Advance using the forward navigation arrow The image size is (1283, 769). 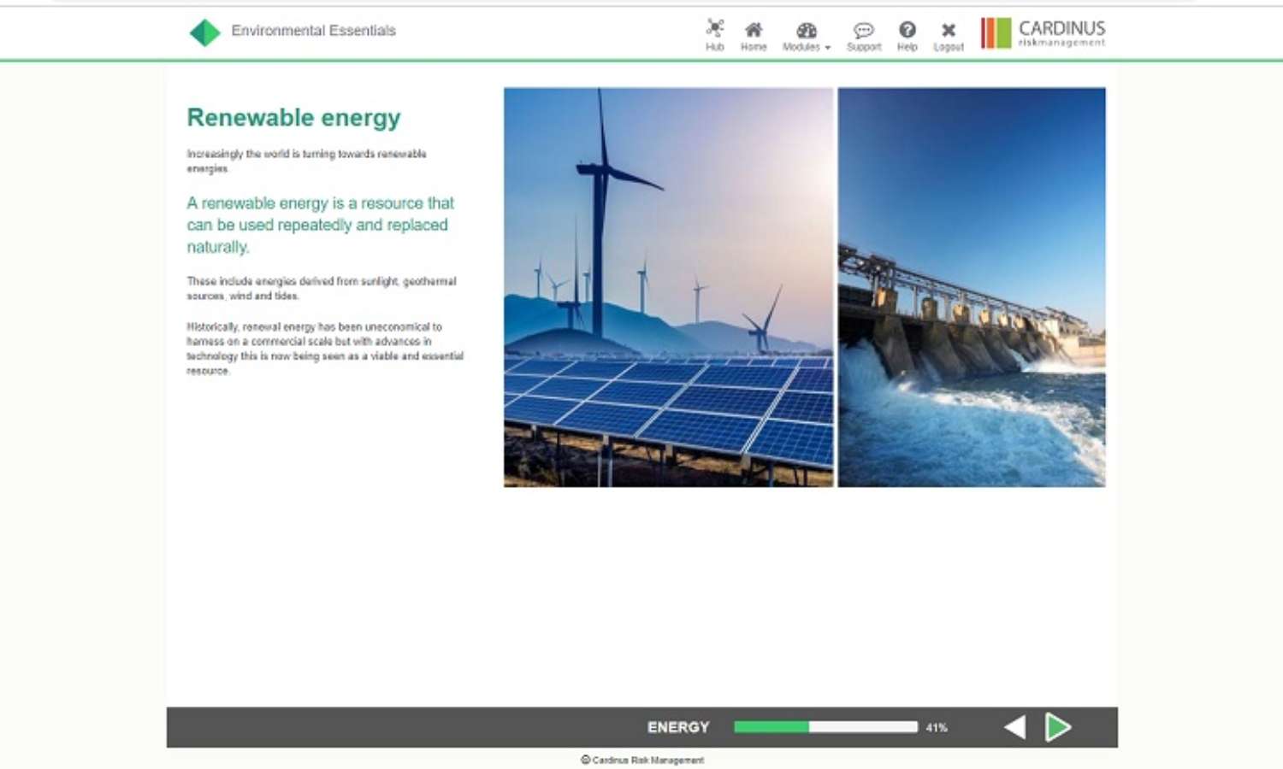tap(1059, 727)
